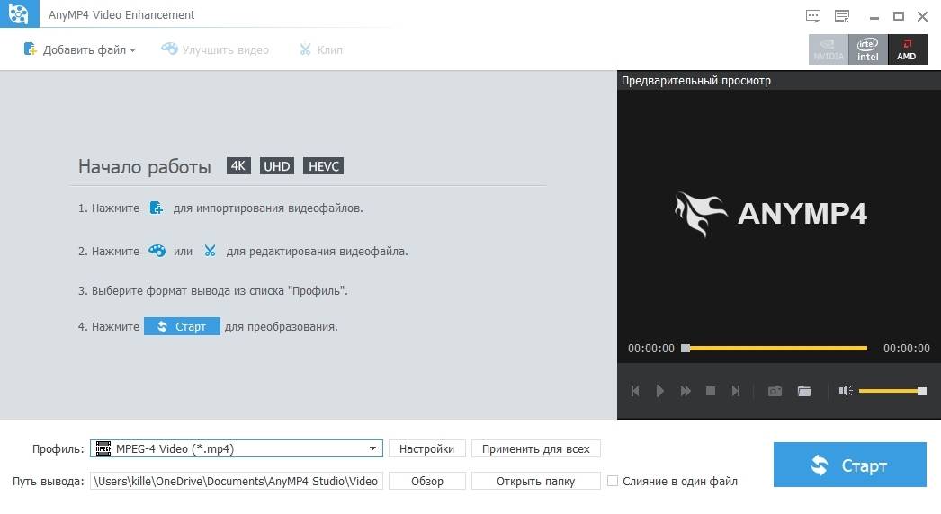Open the Профиль format dropdown

pos(372,448)
